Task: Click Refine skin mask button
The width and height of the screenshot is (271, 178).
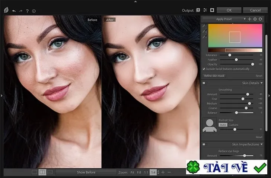Action: [x=214, y=76]
